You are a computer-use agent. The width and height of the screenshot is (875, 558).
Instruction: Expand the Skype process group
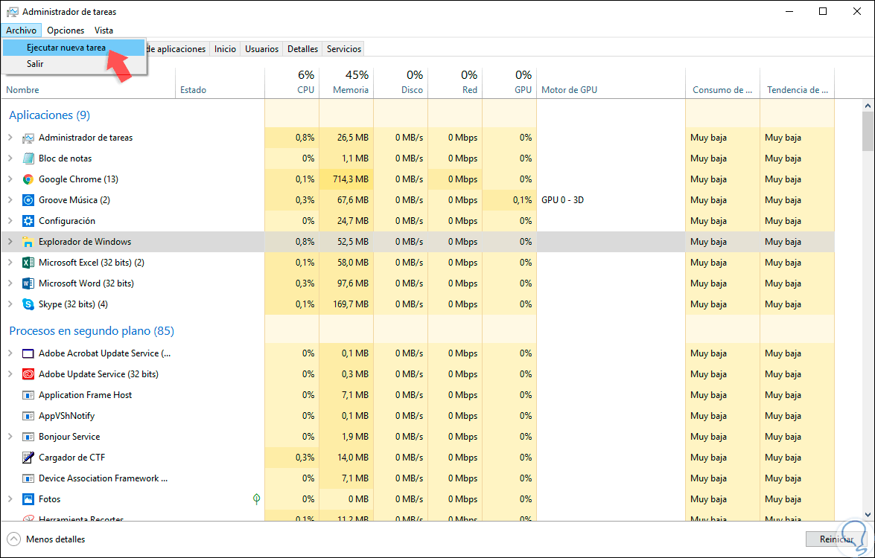click(x=10, y=304)
